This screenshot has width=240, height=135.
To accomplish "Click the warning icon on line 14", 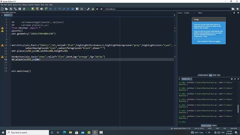I will 2,57.
